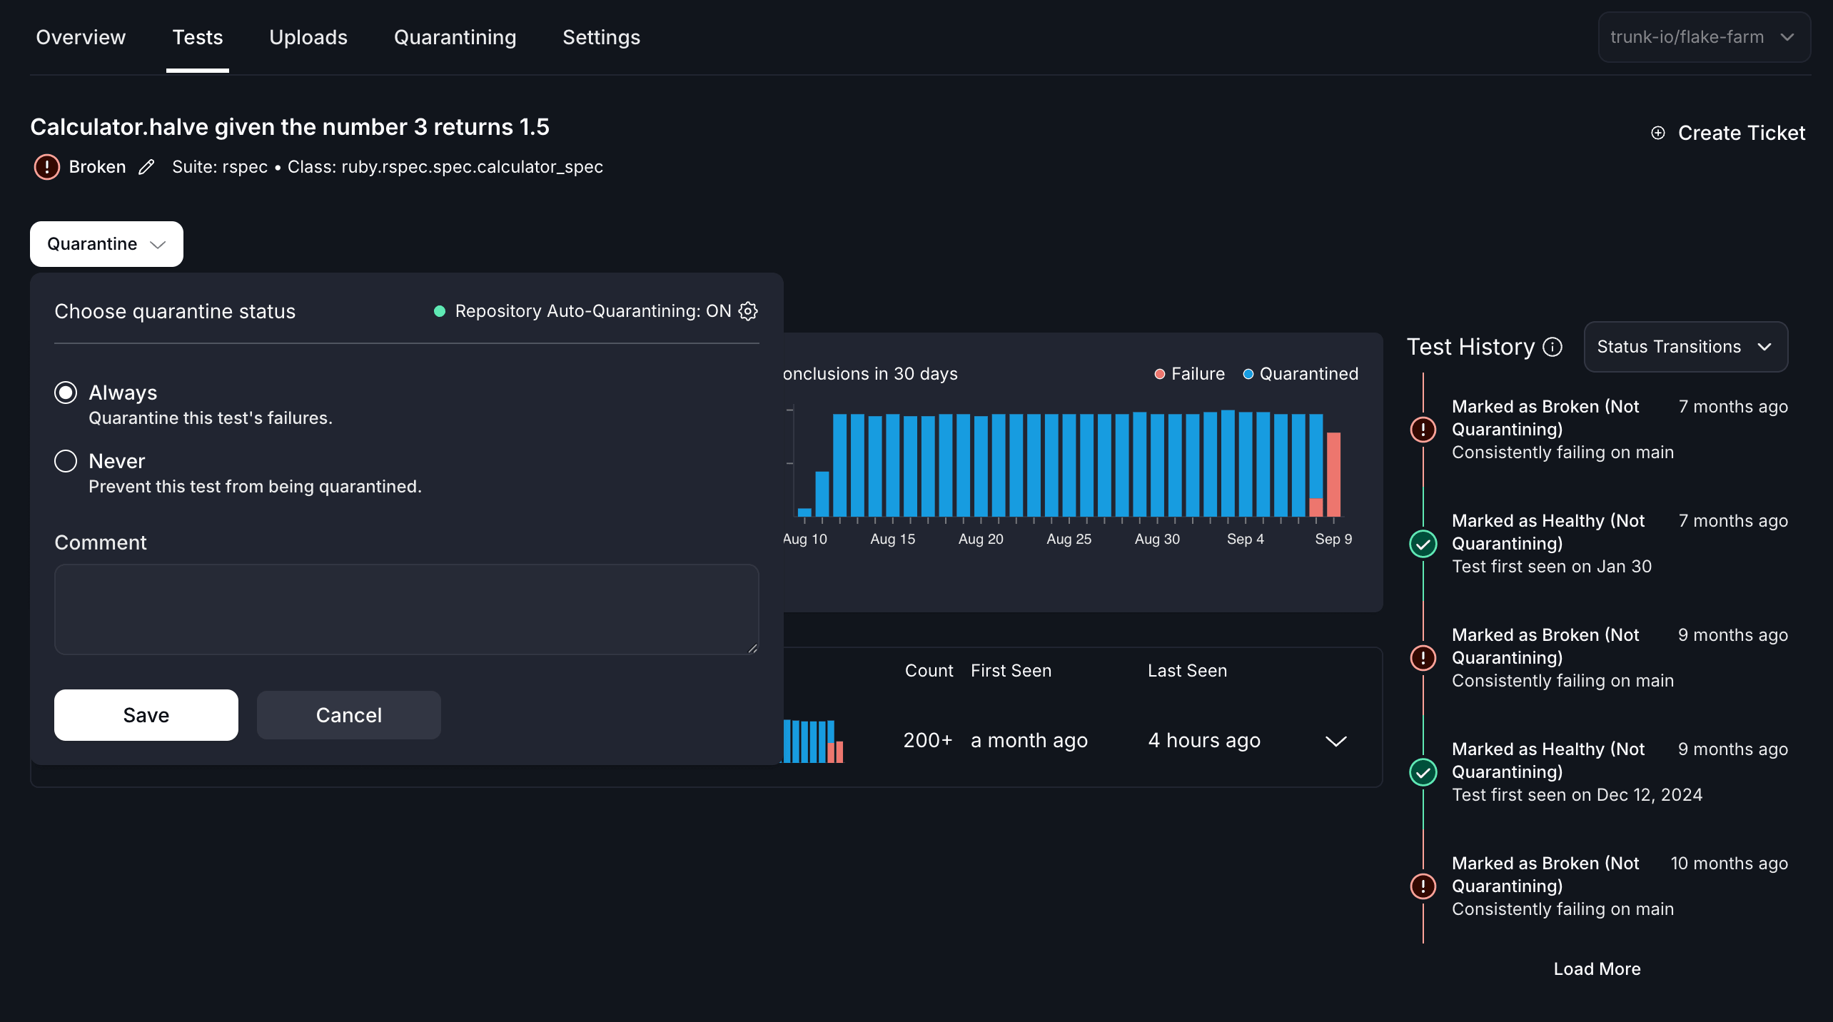The height and width of the screenshot is (1022, 1833).
Task: Select the Always quarantine radio option
Action: pos(66,393)
